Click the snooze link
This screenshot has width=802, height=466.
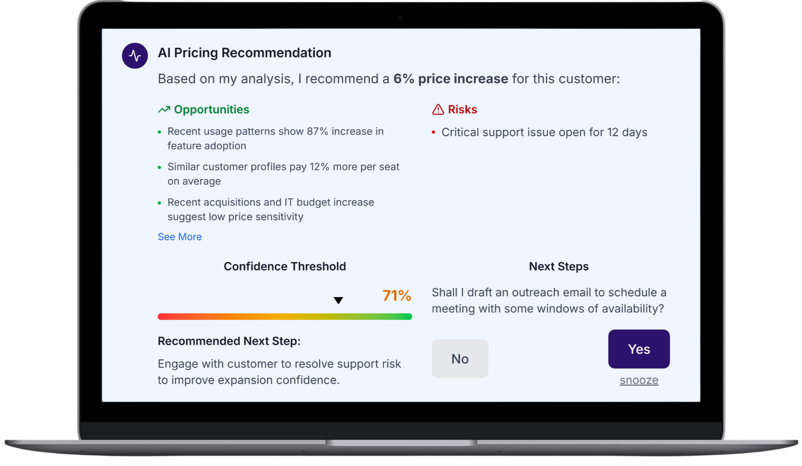click(x=638, y=380)
